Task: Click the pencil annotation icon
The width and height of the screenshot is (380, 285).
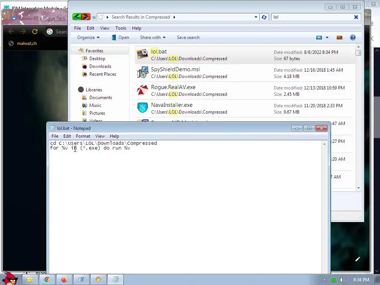Action: pos(357,259)
